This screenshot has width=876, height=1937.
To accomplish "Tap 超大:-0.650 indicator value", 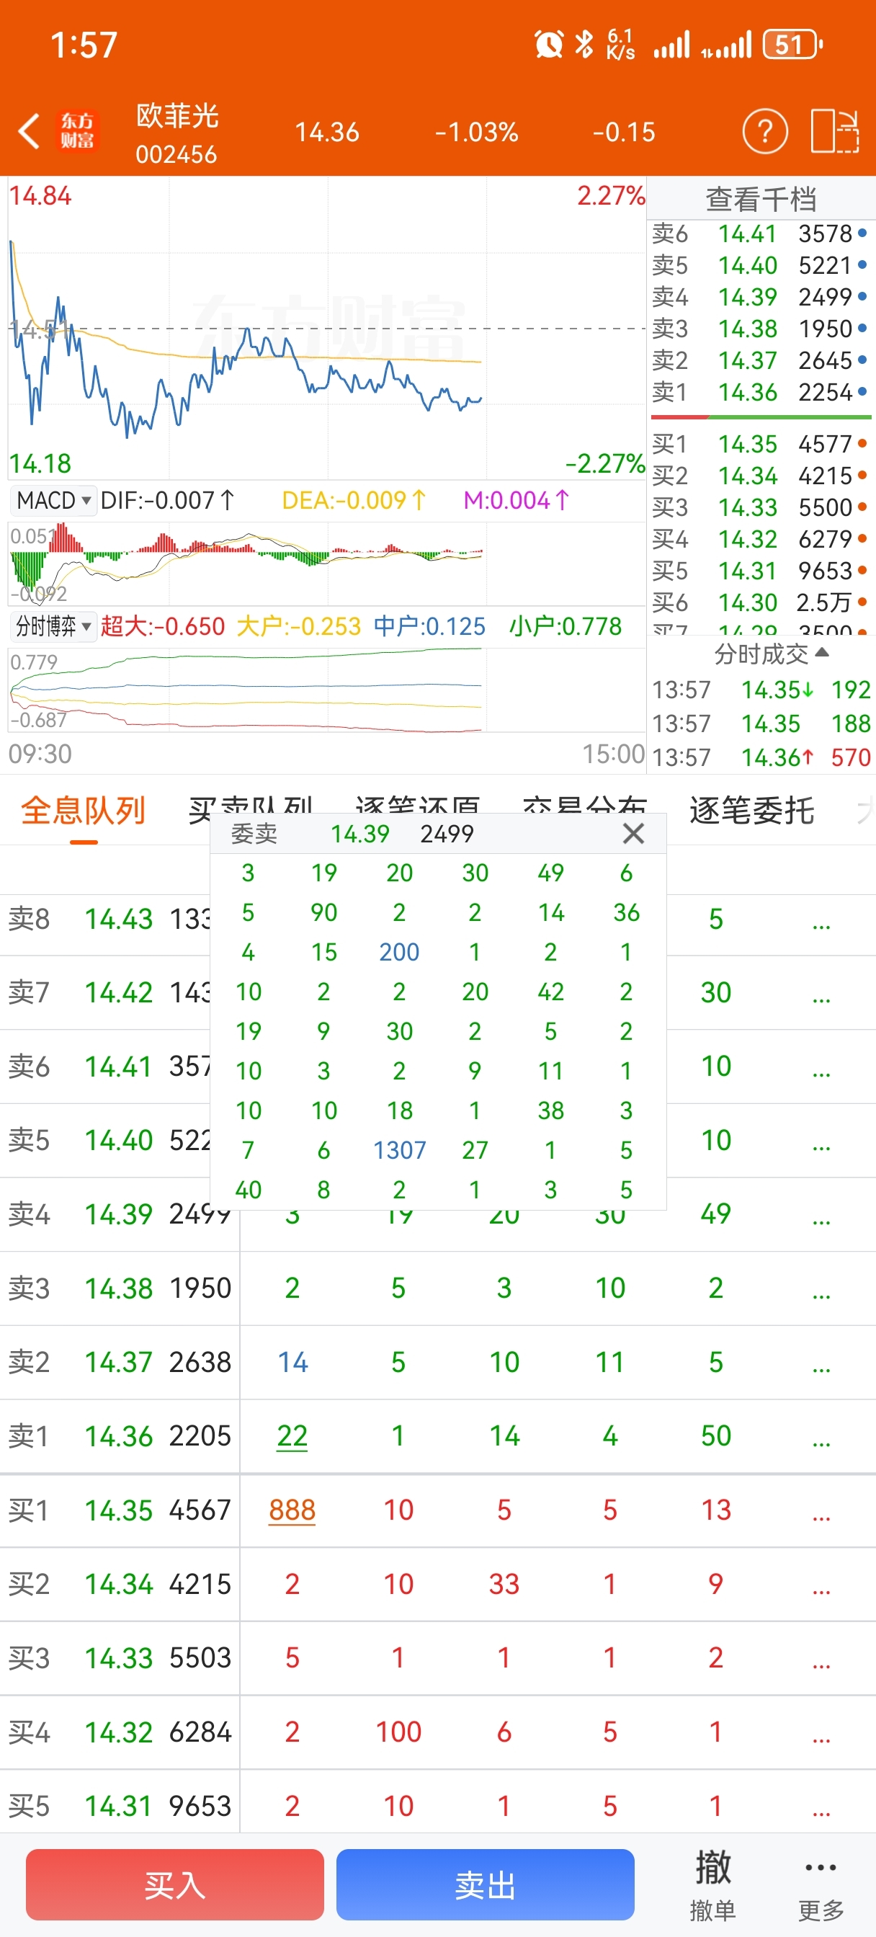I will coord(162,625).
